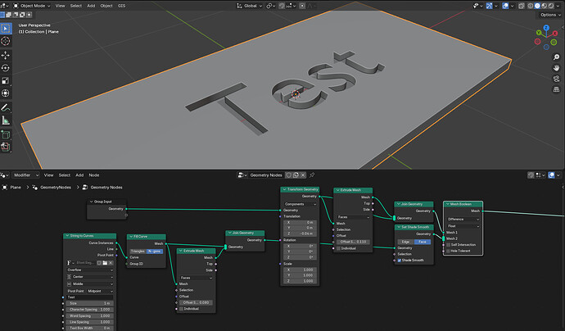Collapse the String to Curves node
This screenshot has height=331, width=565.
(x=67, y=236)
